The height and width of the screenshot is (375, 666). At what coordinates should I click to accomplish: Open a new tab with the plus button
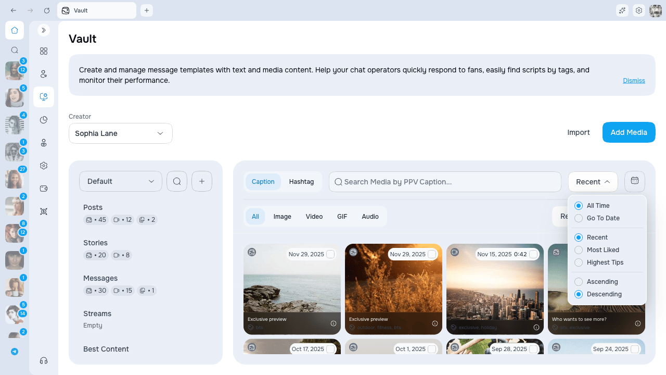point(147,10)
